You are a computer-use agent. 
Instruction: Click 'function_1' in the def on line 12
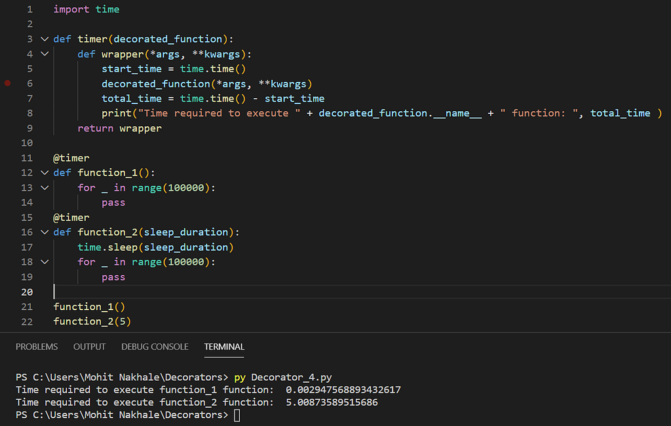pos(108,173)
